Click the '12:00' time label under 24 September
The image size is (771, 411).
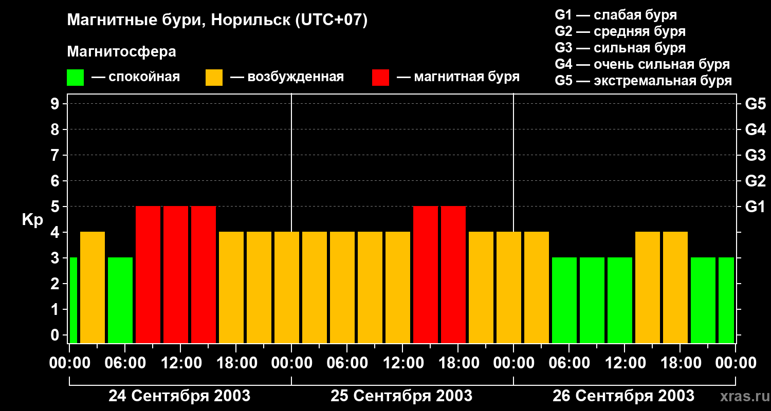click(x=180, y=363)
